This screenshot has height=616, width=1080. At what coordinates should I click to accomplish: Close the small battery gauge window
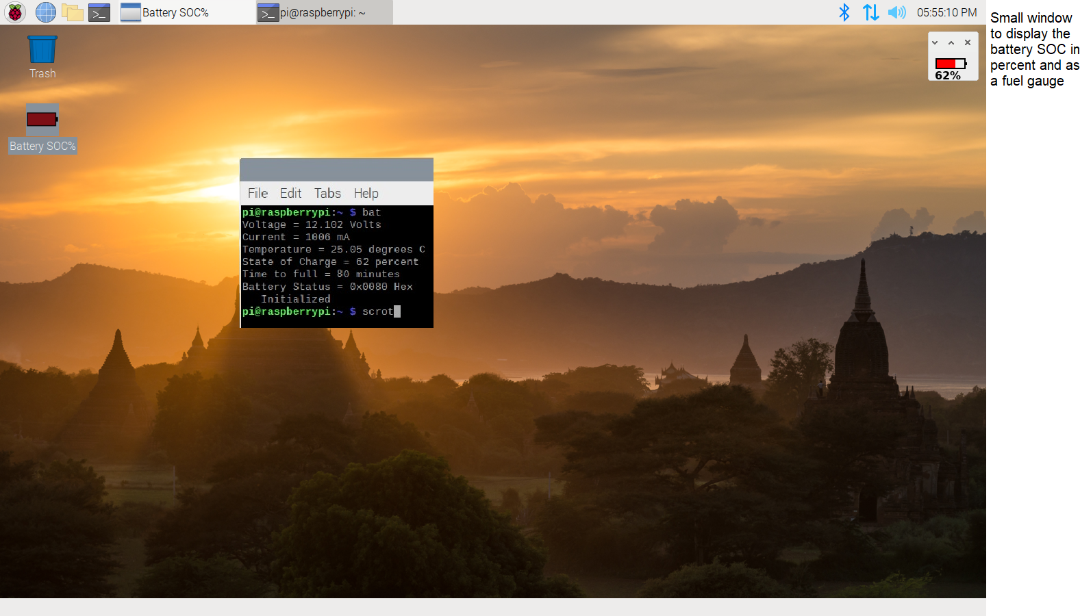pyautogui.click(x=968, y=42)
